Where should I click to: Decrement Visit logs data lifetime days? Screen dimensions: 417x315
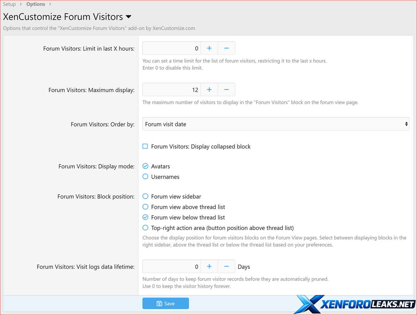(x=226, y=266)
